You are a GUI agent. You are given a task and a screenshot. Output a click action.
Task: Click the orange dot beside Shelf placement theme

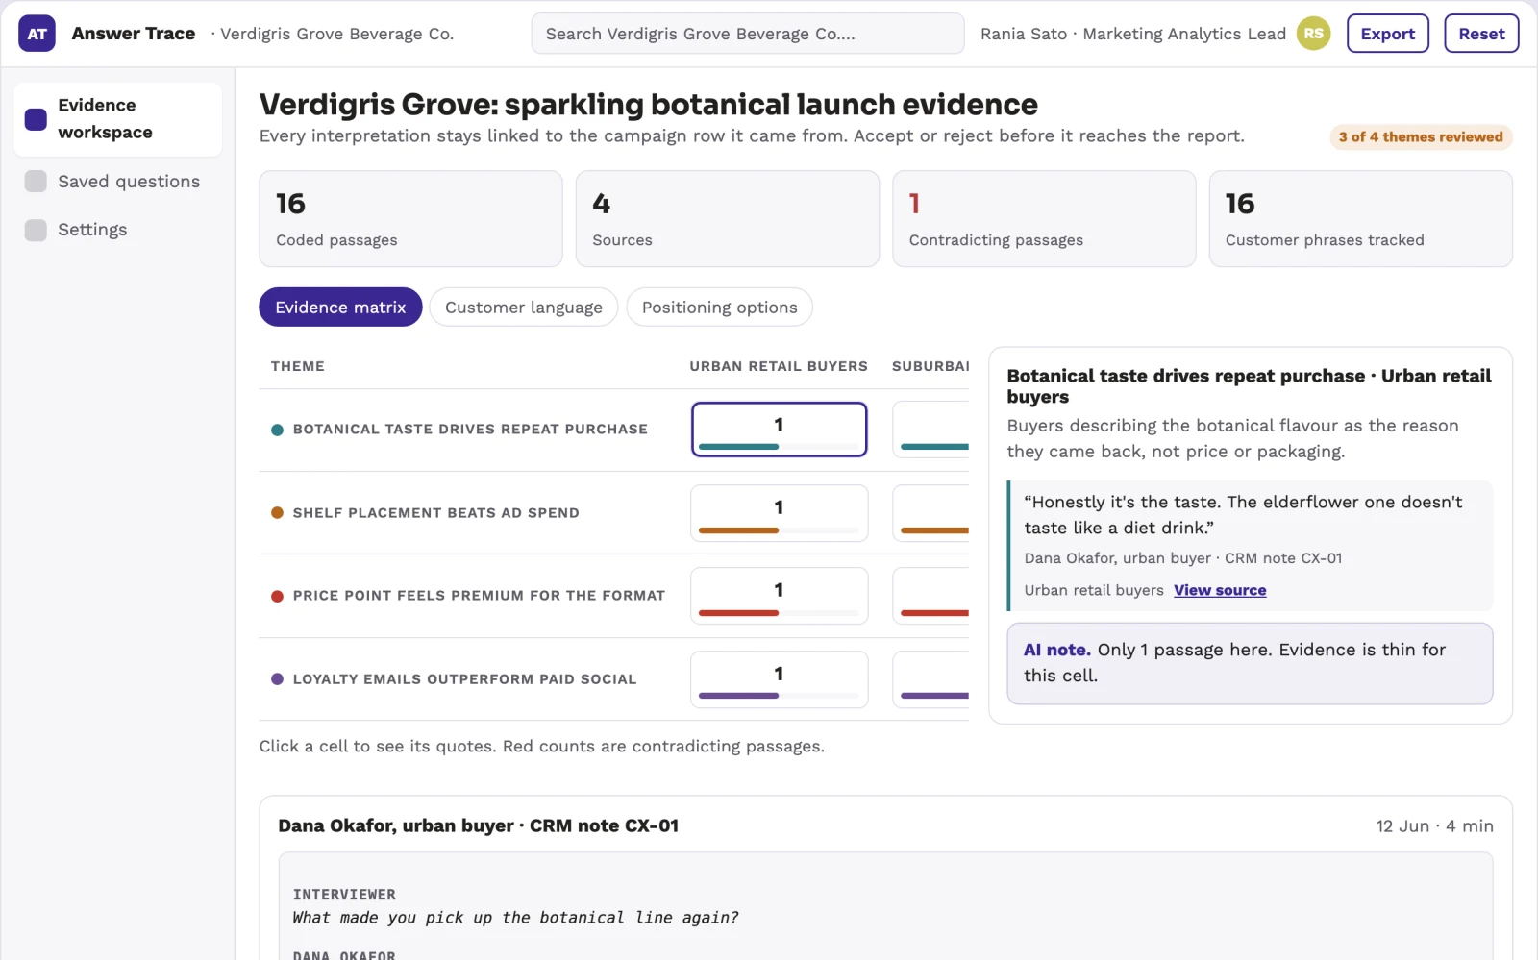click(277, 513)
